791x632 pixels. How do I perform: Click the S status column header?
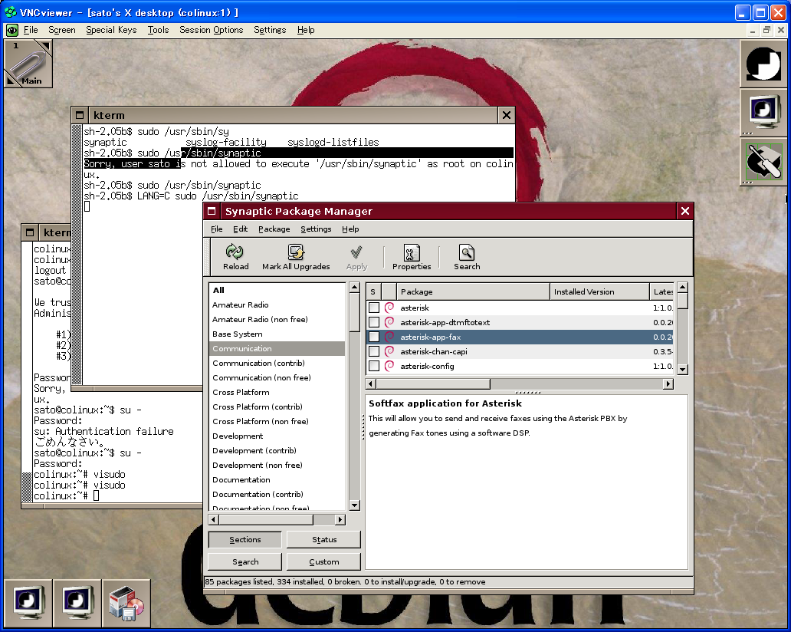click(373, 291)
